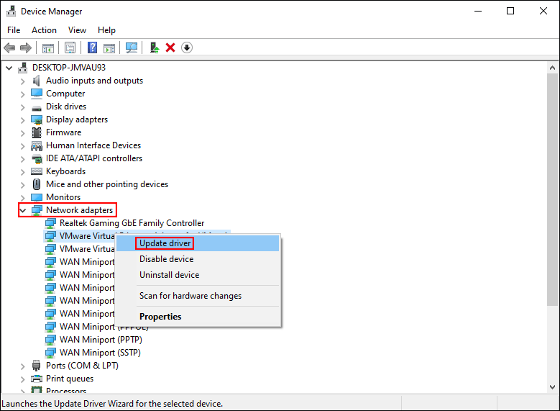The image size is (560, 411).
Task: Collapse the Network adapters node chevron
Action: [x=23, y=210]
